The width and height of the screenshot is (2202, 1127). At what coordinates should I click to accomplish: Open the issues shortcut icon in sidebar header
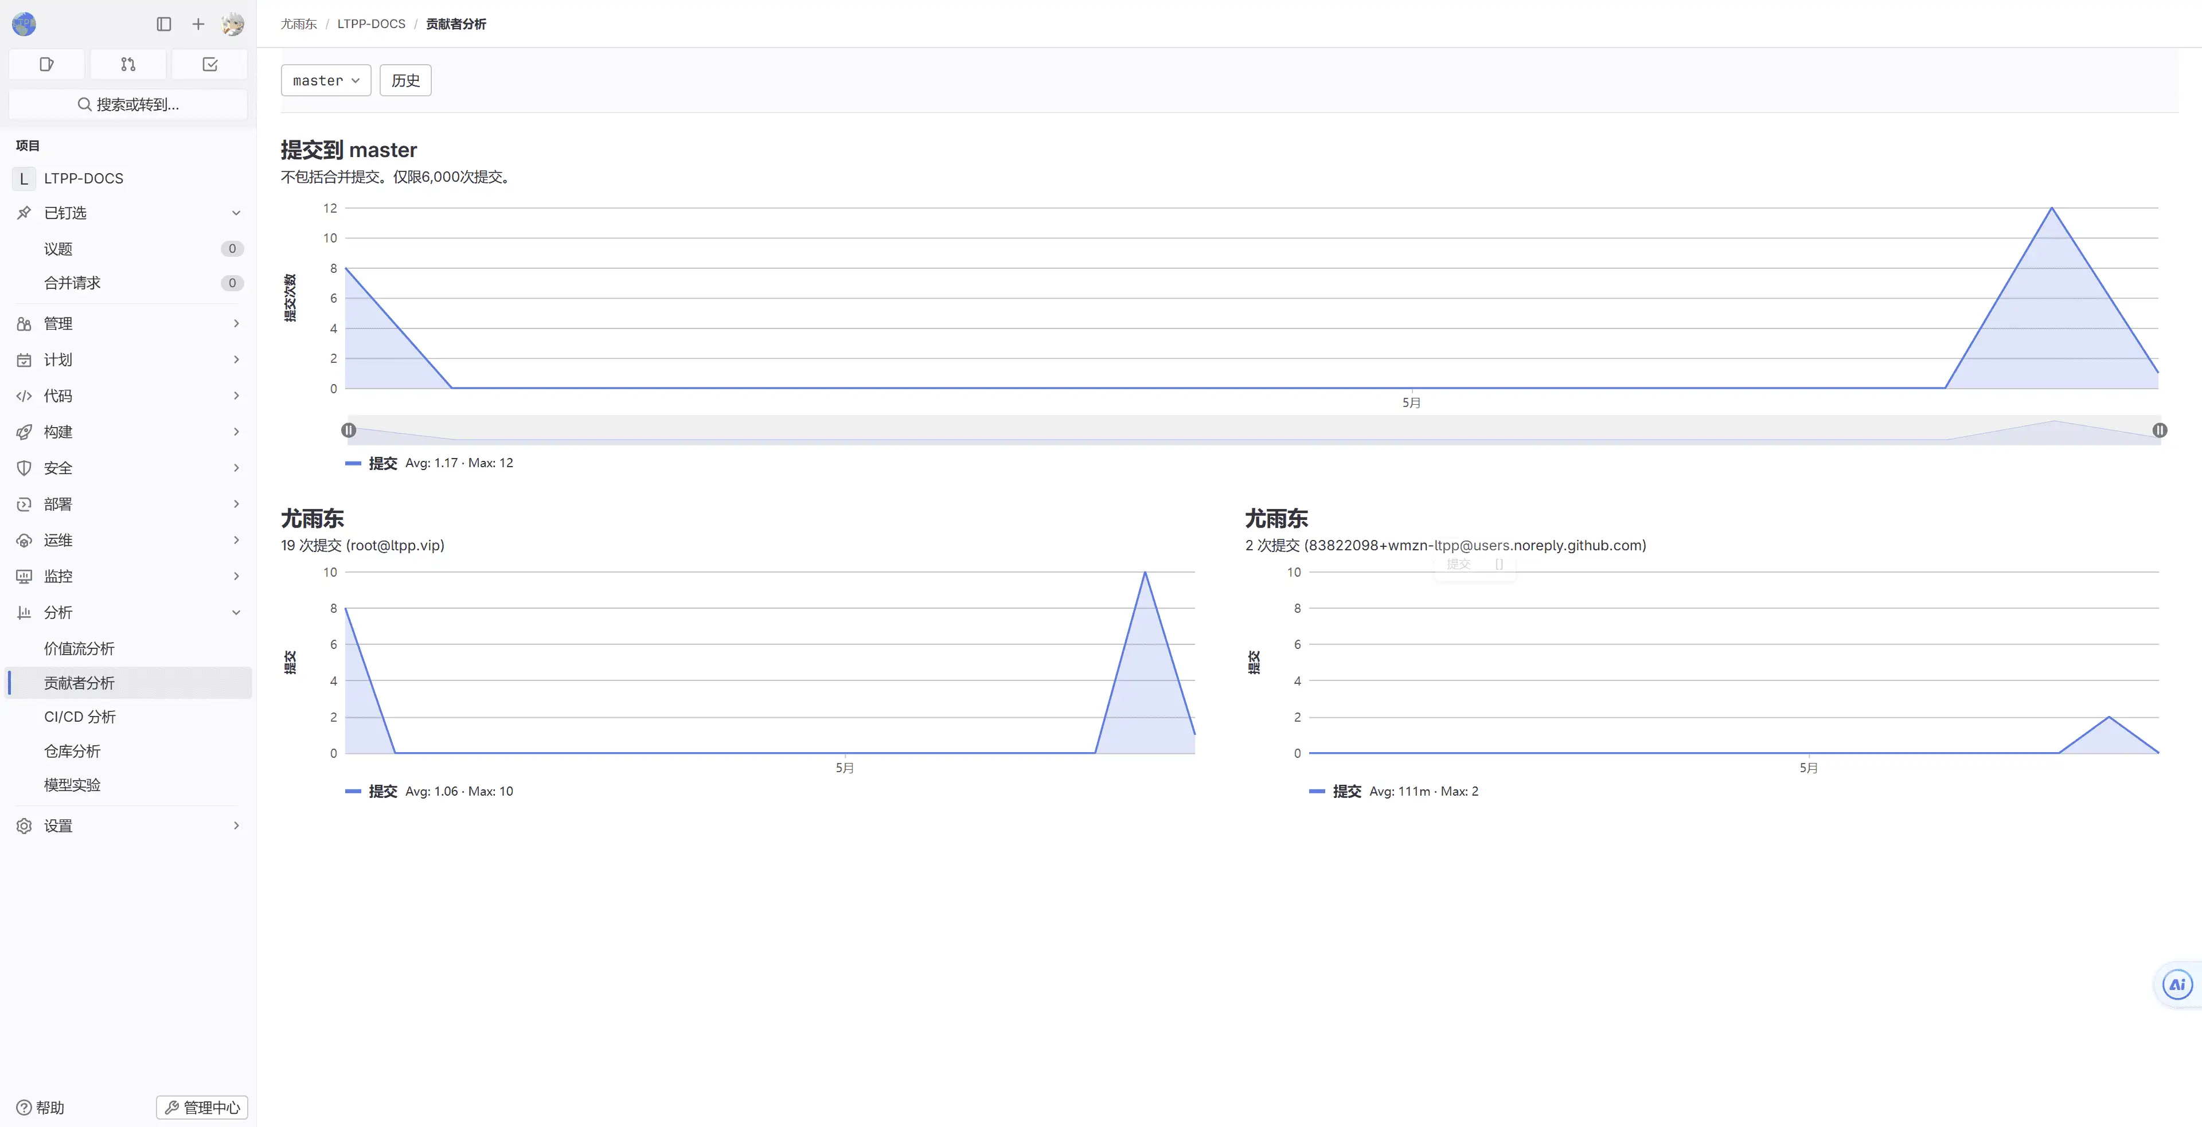pos(46,64)
